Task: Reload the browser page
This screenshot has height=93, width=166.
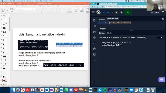Action: pyautogui.click(x=98, y=7)
